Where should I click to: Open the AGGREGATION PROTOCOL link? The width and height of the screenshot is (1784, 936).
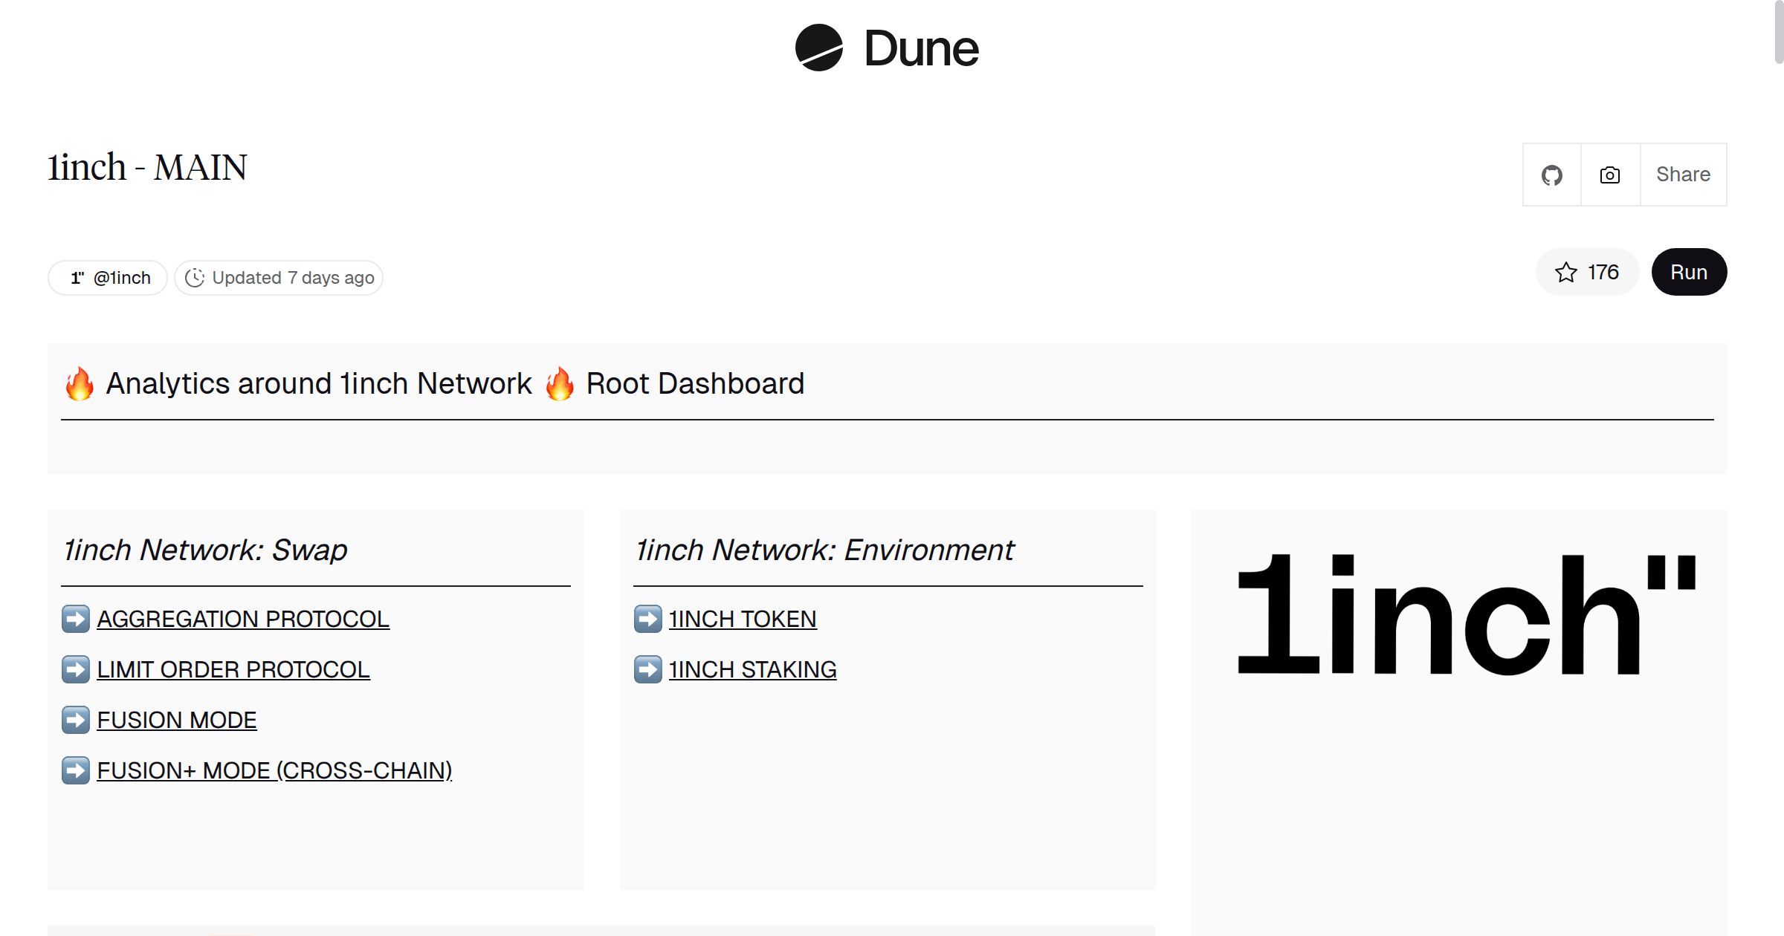point(243,619)
